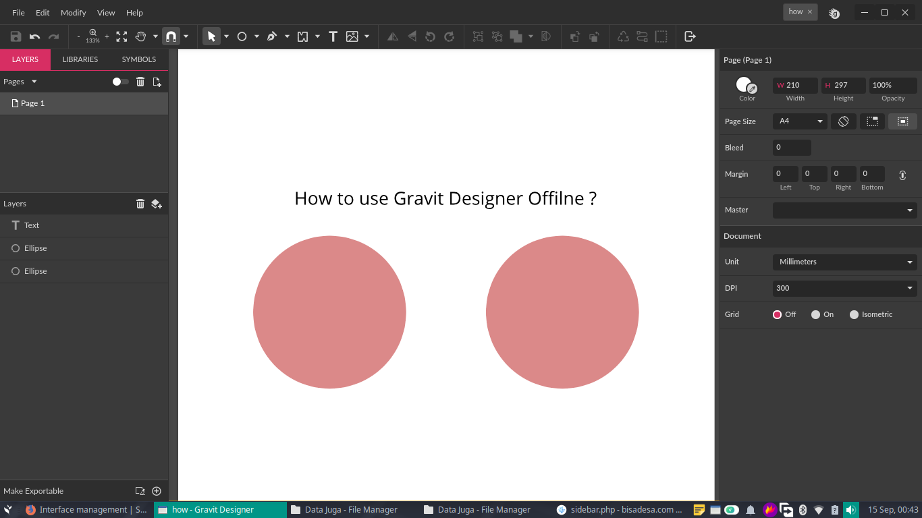Screen dimensions: 922x518
Task: Expand the Unit Millimeters dropdown
Action: pos(844,262)
